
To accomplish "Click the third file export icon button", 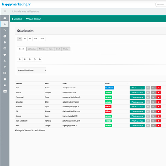I will [29, 59].
